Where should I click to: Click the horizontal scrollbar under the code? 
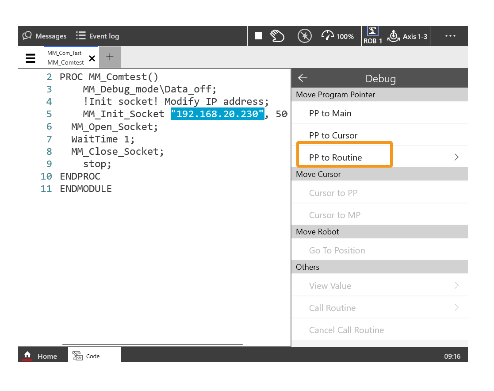(x=152, y=344)
